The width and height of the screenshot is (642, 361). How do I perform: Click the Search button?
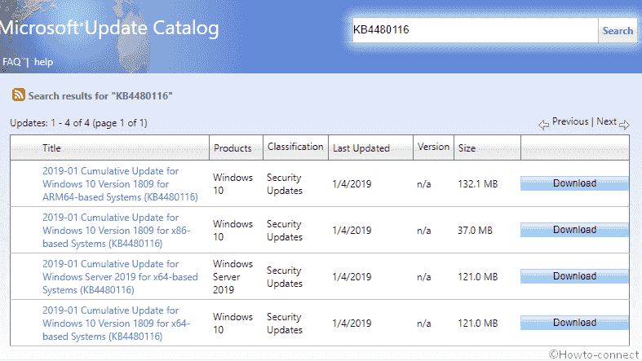(618, 31)
